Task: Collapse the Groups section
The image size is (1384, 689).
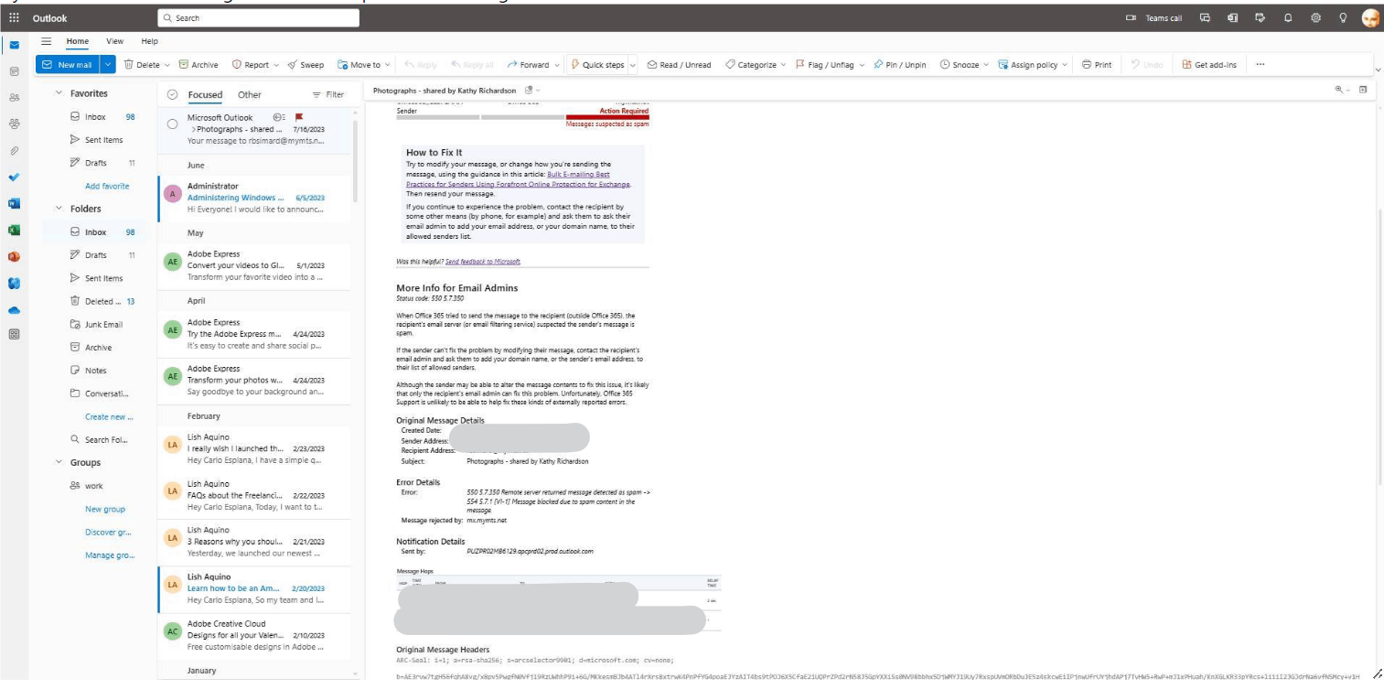Action: (59, 462)
